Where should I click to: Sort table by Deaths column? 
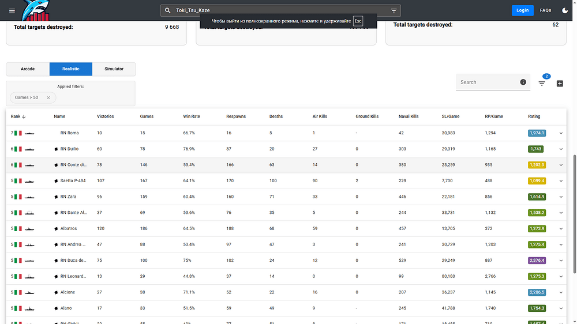tap(276, 116)
